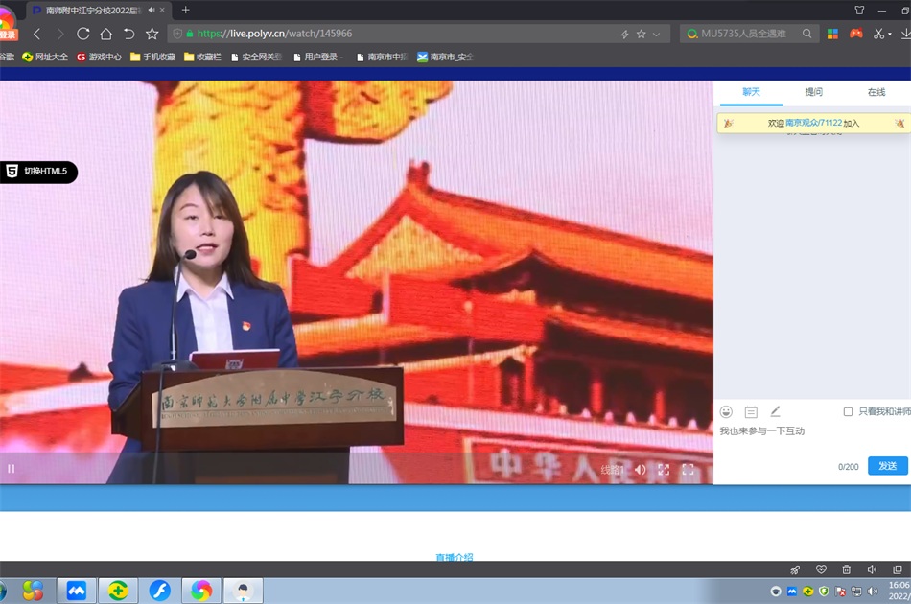Image resolution: width=911 pixels, height=604 pixels.
Task: Click the pencil edit icon in chat
Action: pos(775,411)
